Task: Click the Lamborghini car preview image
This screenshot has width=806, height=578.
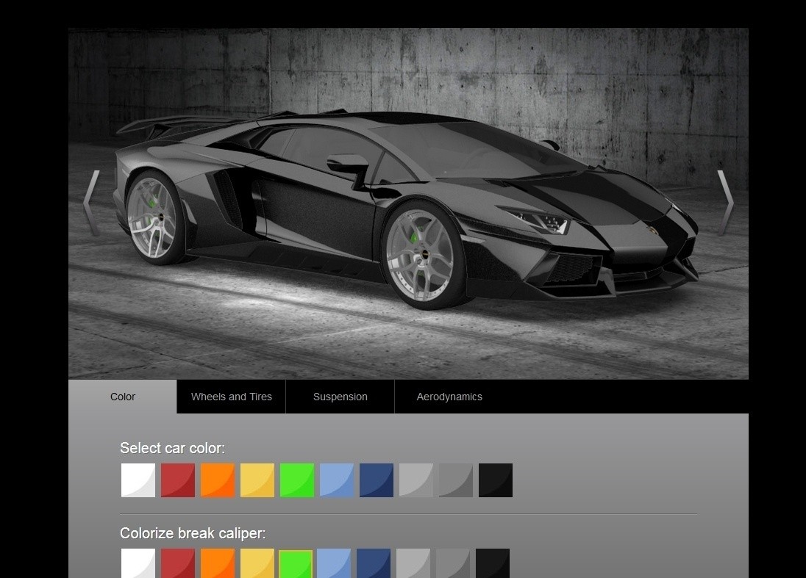Action: click(x=408, y=203)
